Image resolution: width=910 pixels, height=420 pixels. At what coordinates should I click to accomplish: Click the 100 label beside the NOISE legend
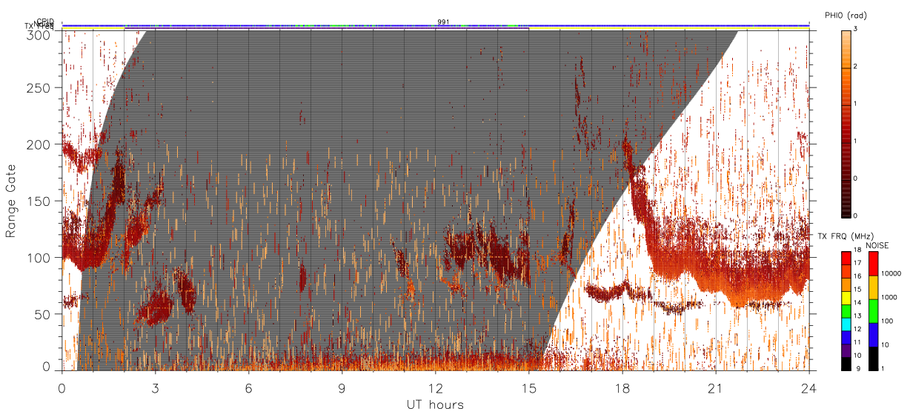(x=888, y=321)
